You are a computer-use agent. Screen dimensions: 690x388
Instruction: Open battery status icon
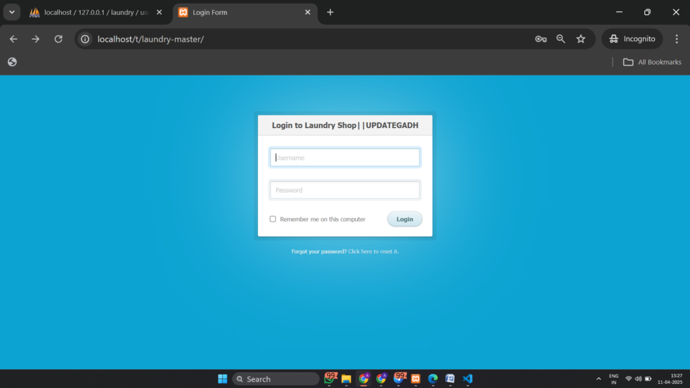(x=648, y=379)
